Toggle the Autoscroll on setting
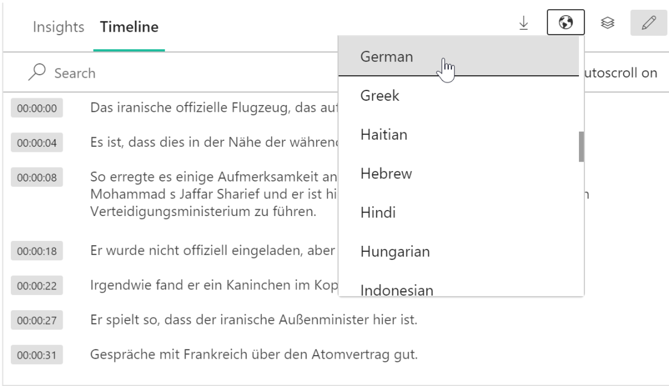The width and height of the screenshot is (669, 386). pos(620,73)
